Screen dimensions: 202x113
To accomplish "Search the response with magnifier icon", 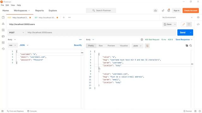I will [x=191, y=46].
